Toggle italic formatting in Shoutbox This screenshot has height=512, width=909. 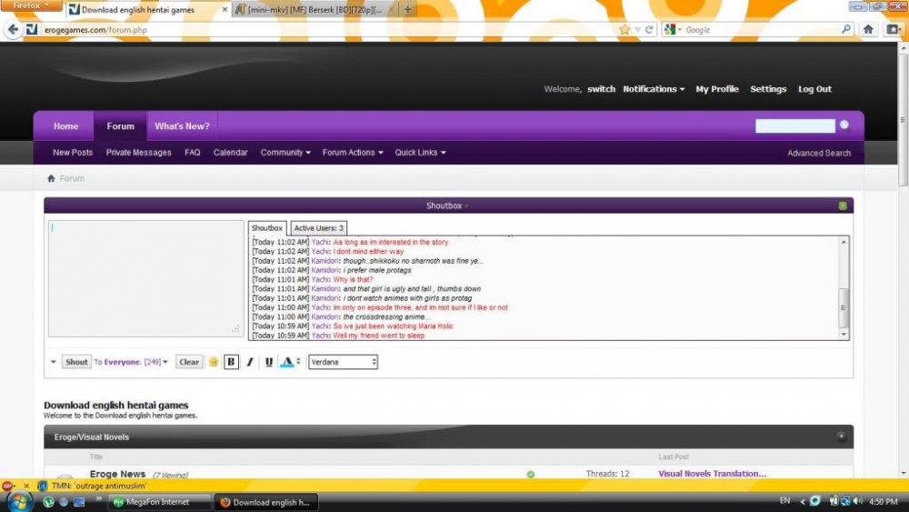(x=250, y=362)
